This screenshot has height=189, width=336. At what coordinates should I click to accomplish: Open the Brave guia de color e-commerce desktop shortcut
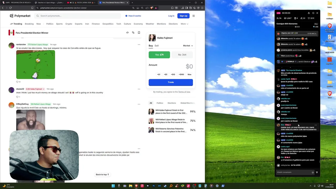click(329, 28)
